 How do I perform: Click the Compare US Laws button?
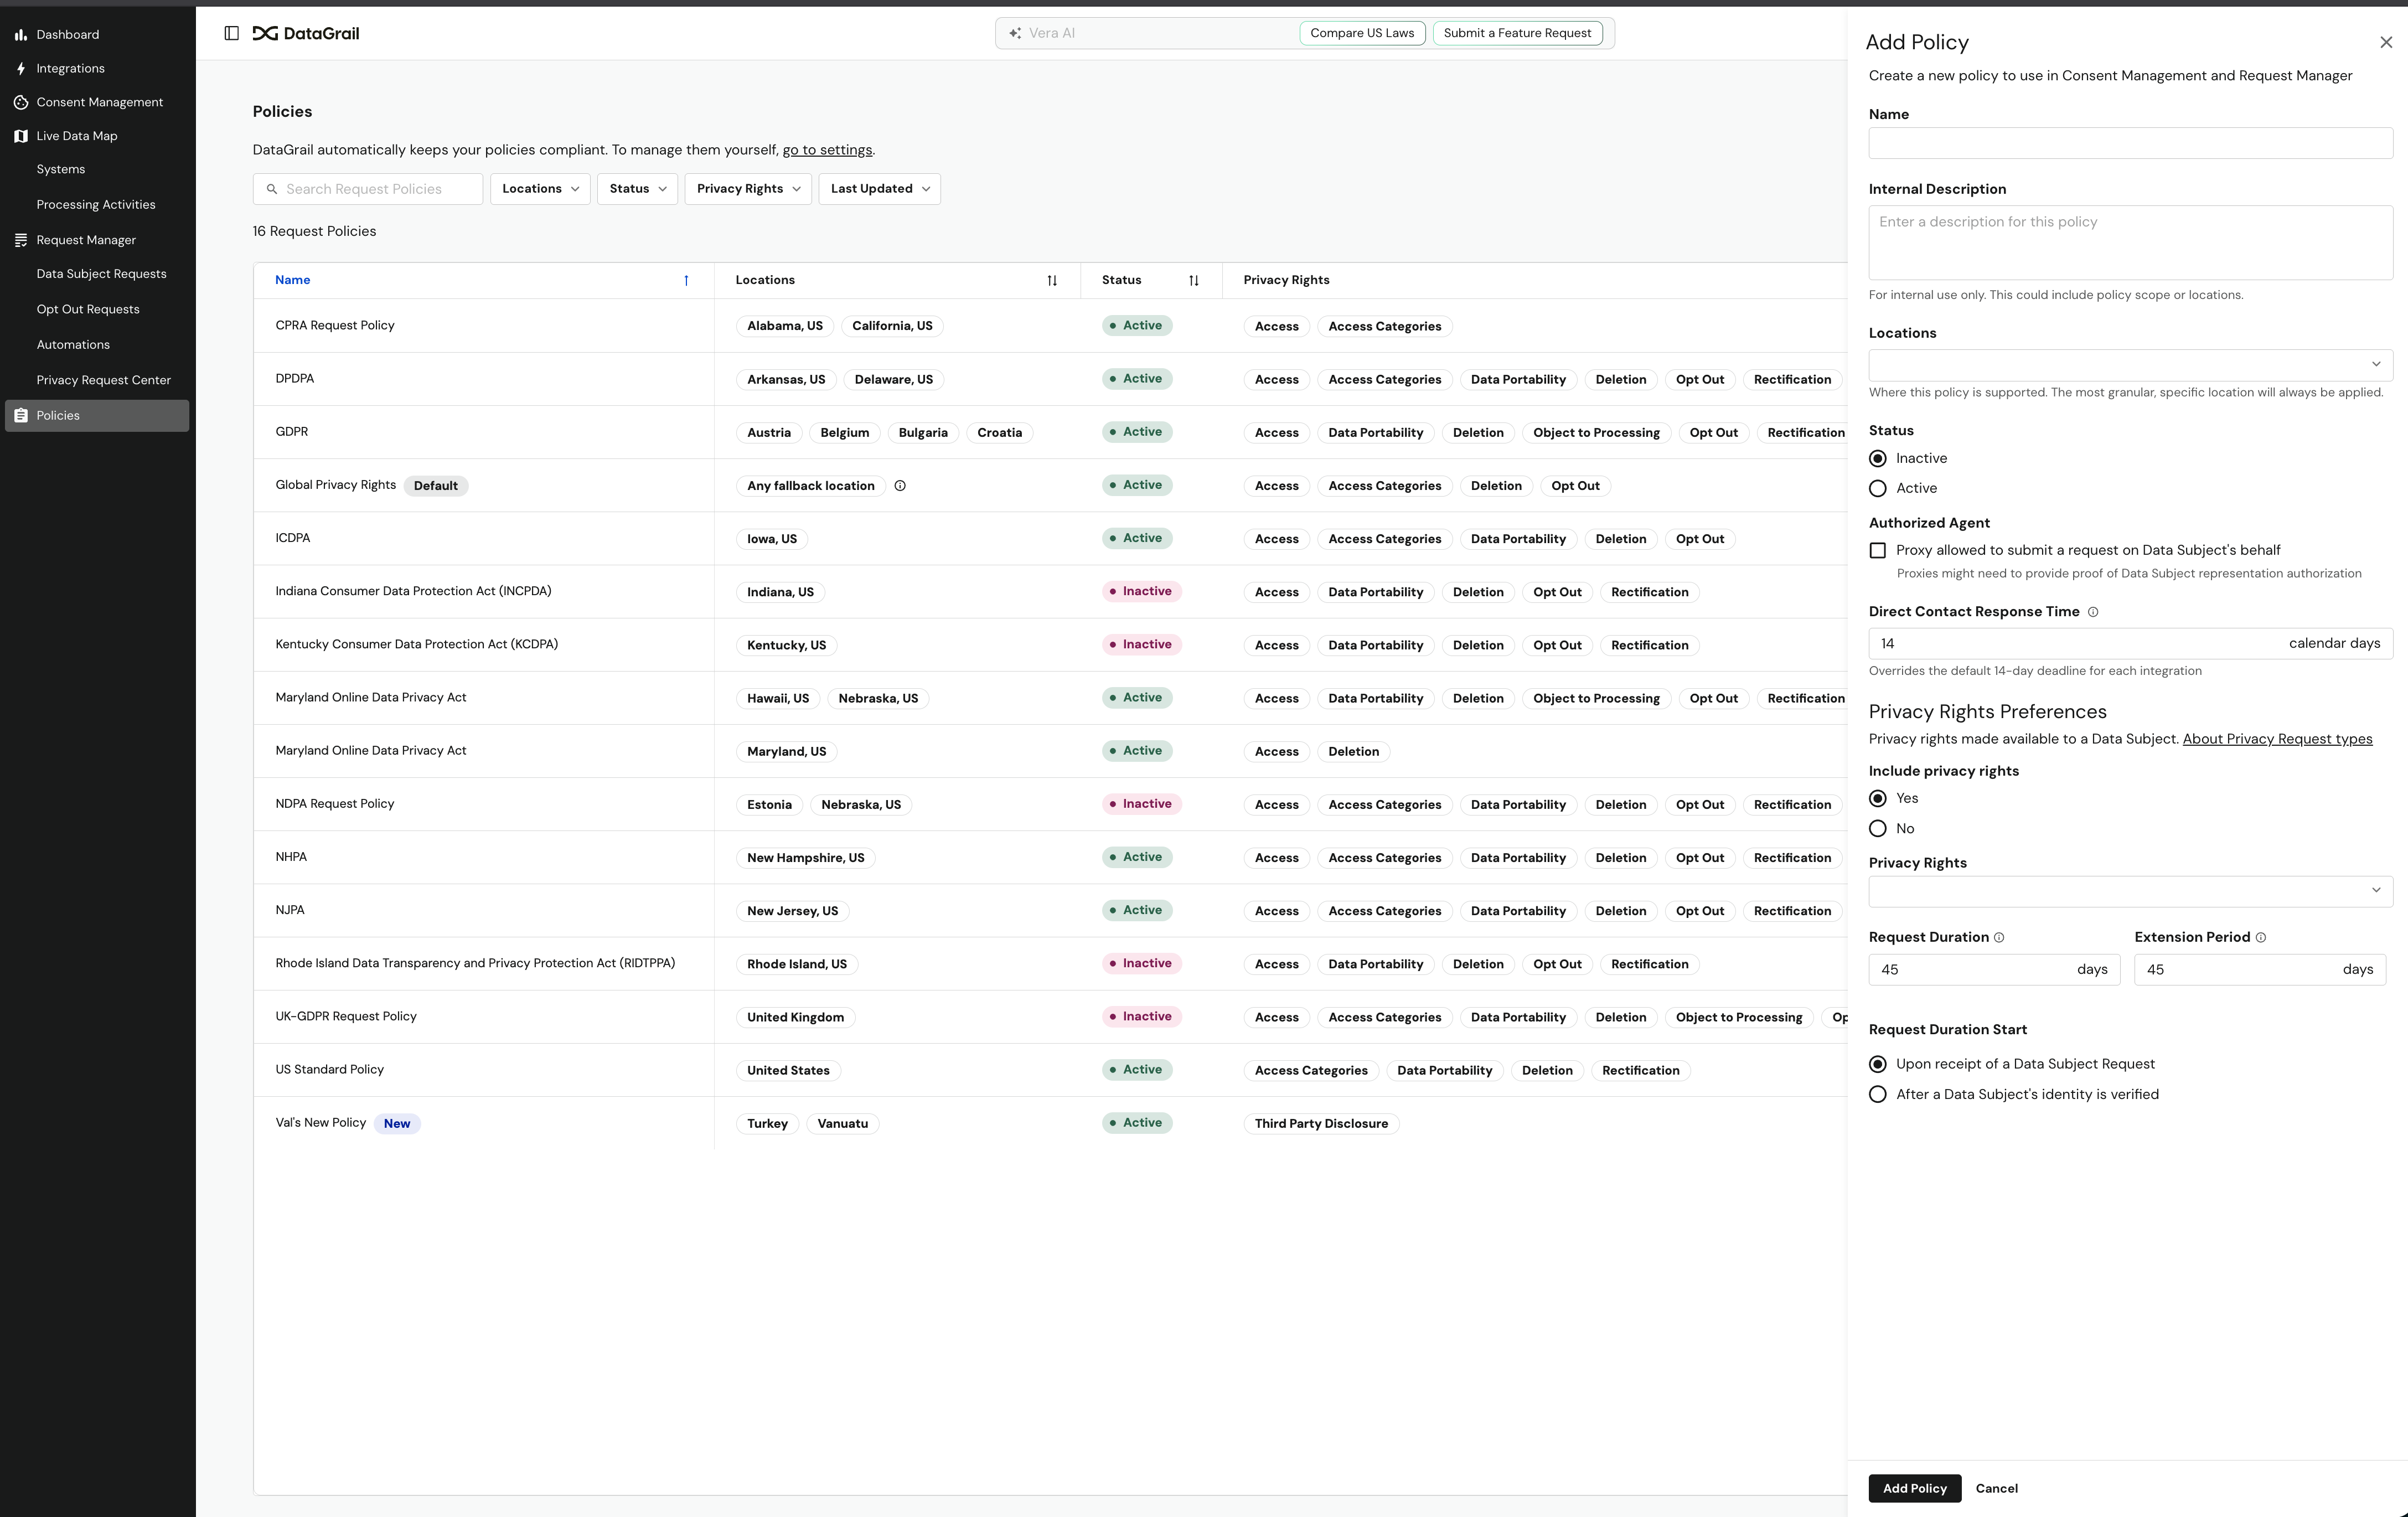(1361, 32)
